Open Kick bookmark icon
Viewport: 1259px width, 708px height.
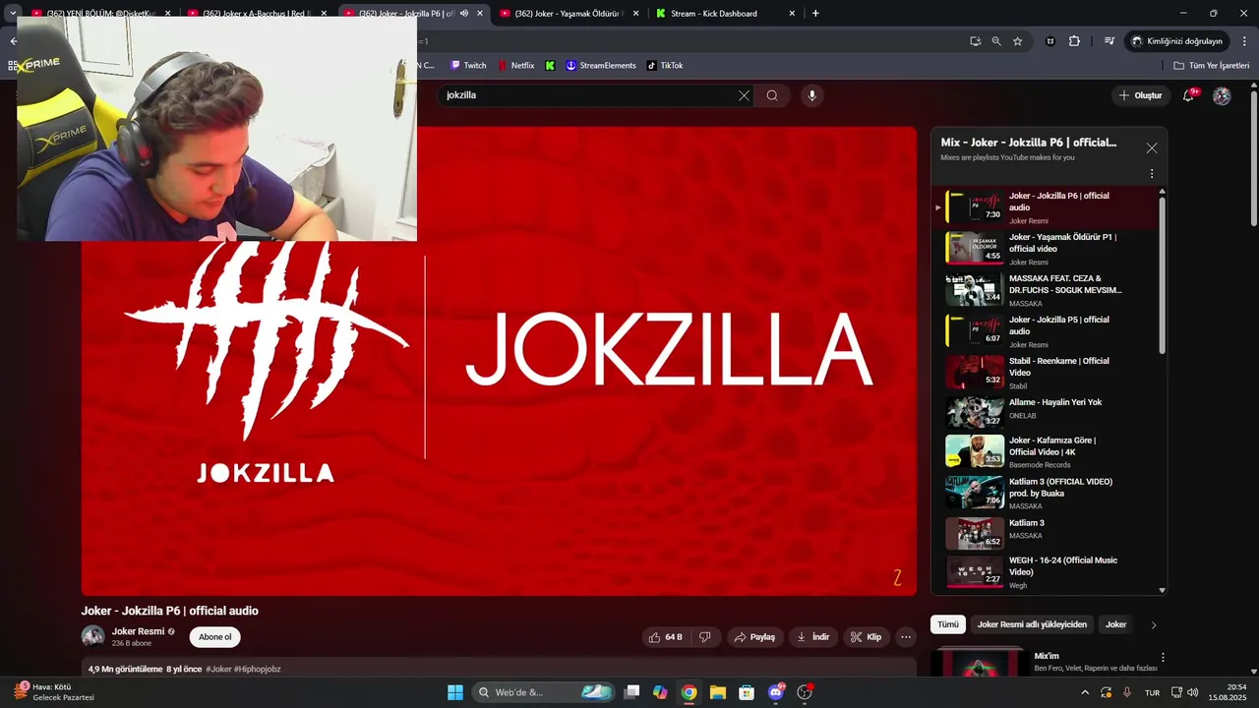coord(550,66)
